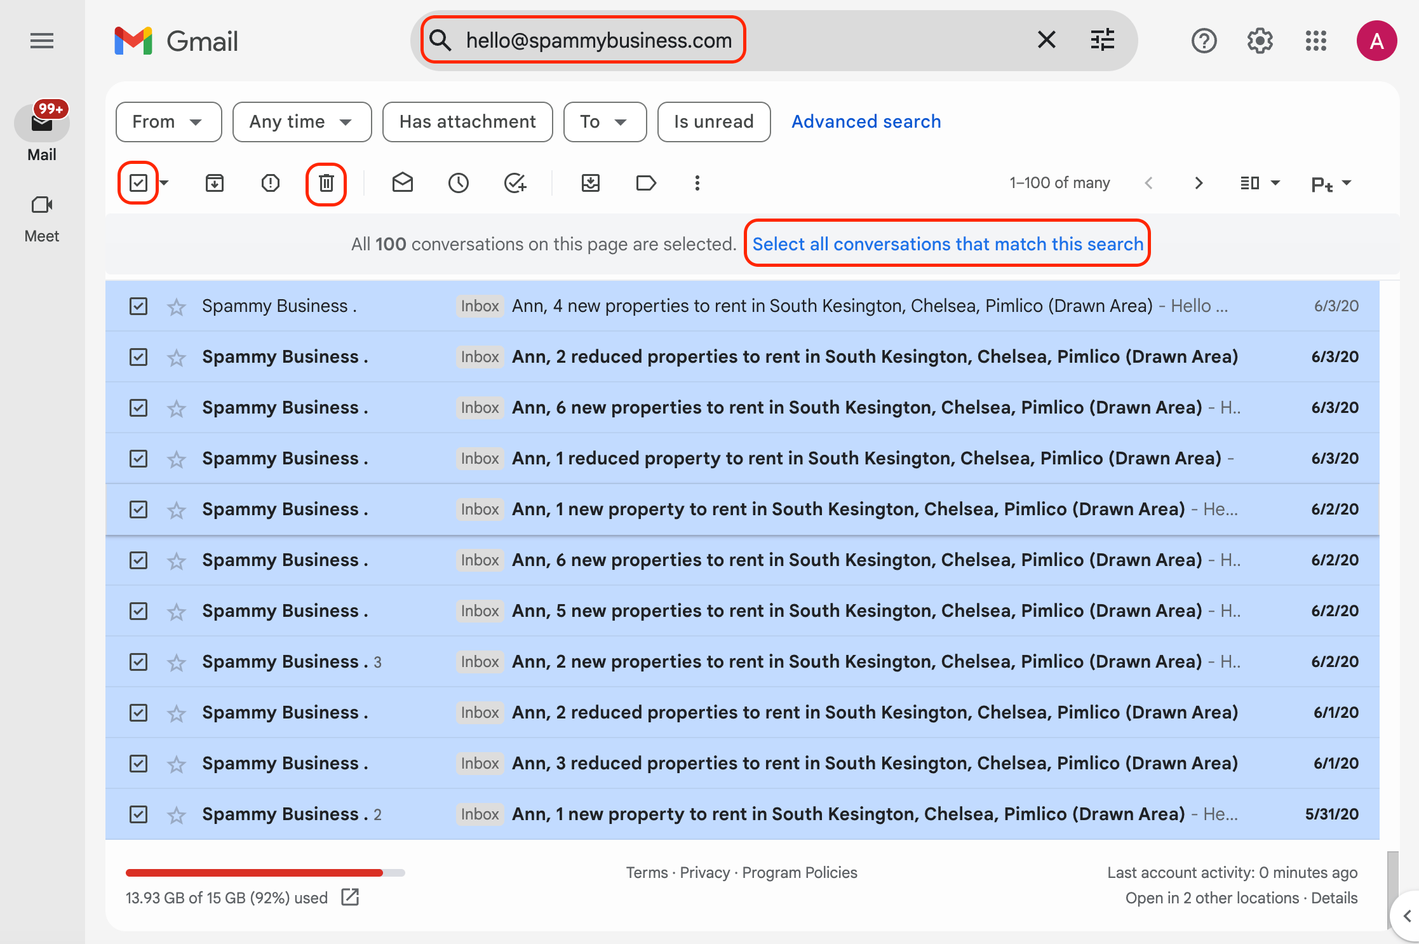The height and width of the screenshot is (944, 1419).
Task: Uncheck the select-all conversations checkbox
Action: pos(137,182)
